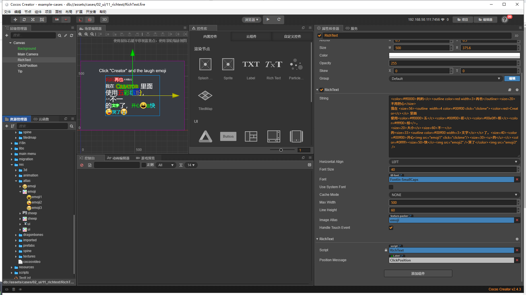Select the move transform tool
The image size is (526, 295).
coord(15,20)
